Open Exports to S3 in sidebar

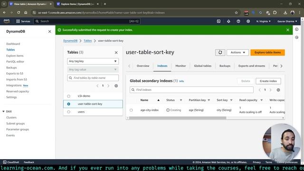point(15,74)
